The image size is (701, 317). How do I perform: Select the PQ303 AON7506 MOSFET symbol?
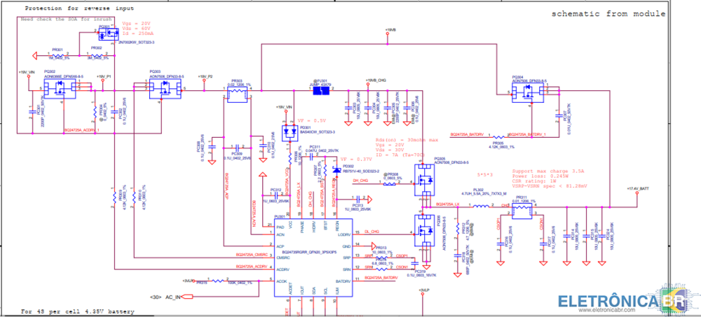165,87
